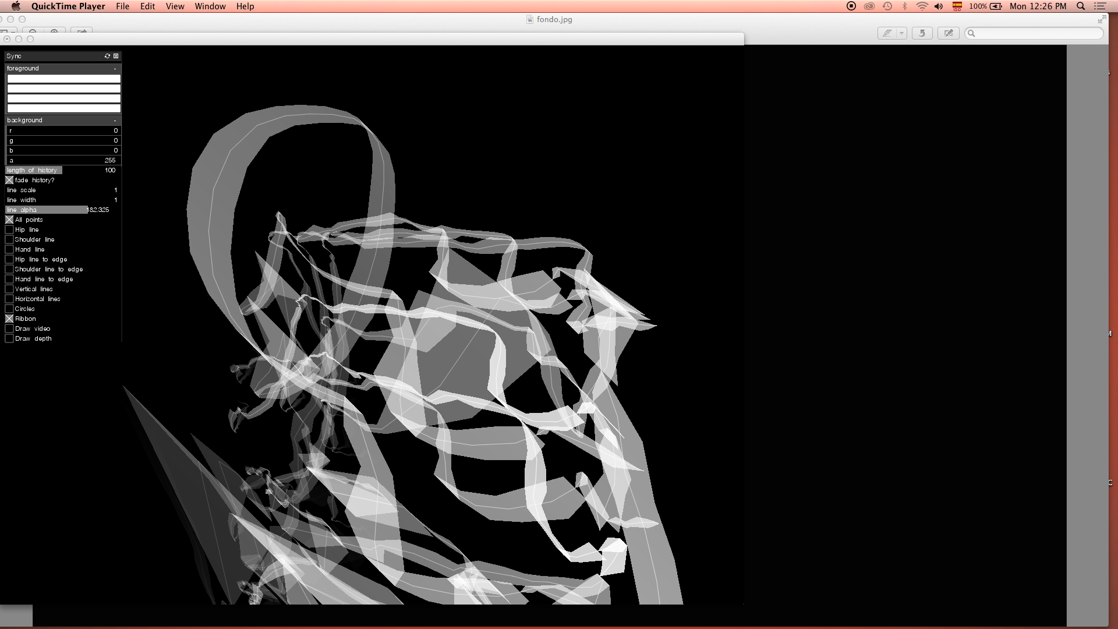
Task: Set the background r slider
Action: (x=63, y=130)
